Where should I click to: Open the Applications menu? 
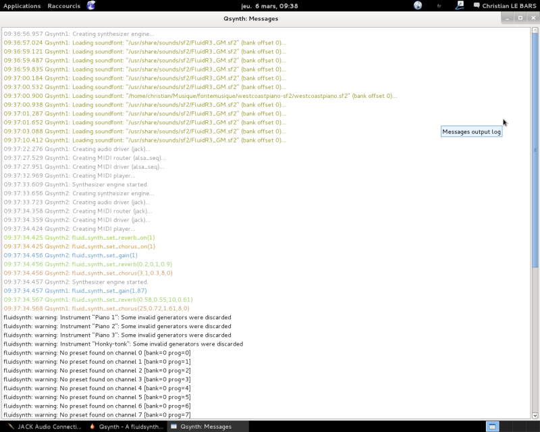(x=22, y=6)
